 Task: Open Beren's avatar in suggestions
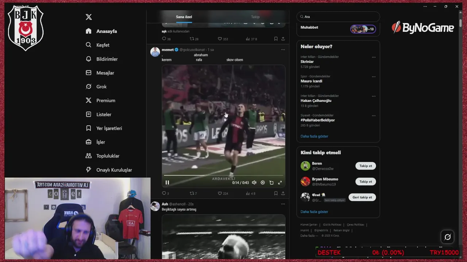click(x=305, y=166)
